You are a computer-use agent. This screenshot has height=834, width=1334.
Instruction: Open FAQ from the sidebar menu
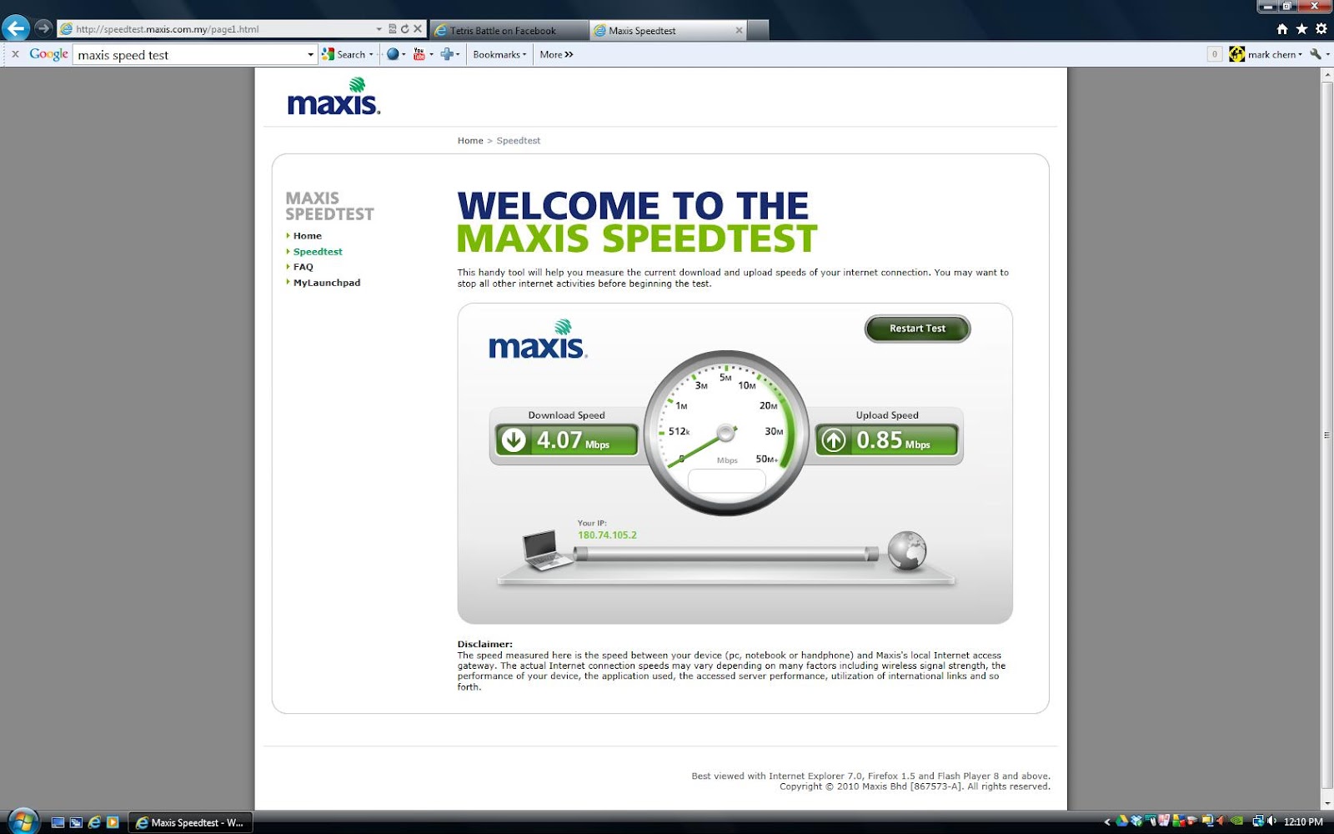point(303,267)
